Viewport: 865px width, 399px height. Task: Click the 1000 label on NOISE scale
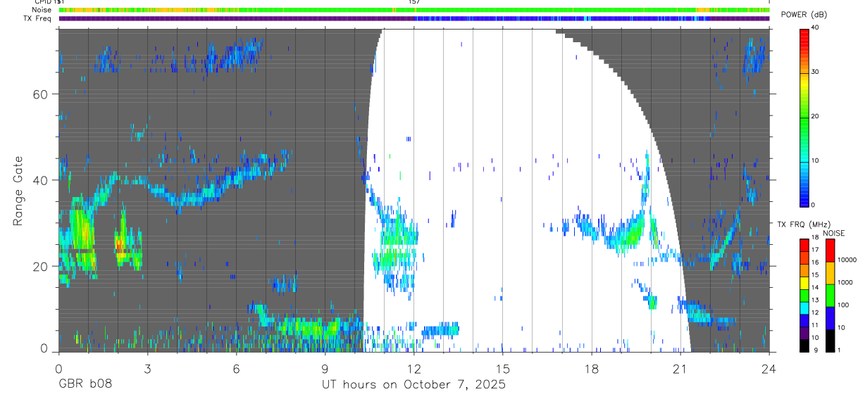tap(847, 283)
